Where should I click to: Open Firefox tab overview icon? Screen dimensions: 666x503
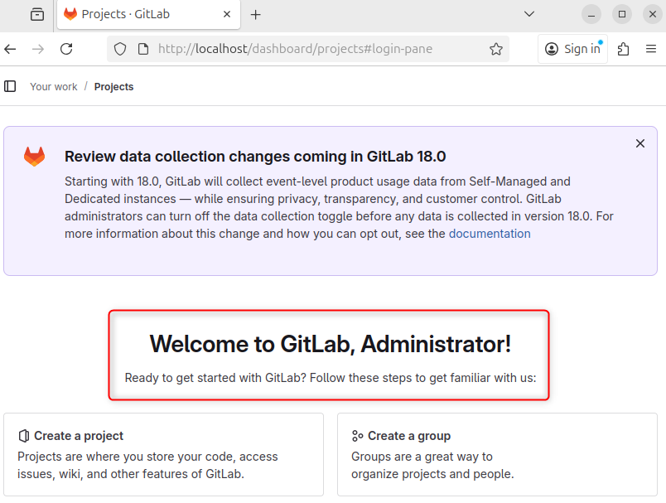pos(36,14)
